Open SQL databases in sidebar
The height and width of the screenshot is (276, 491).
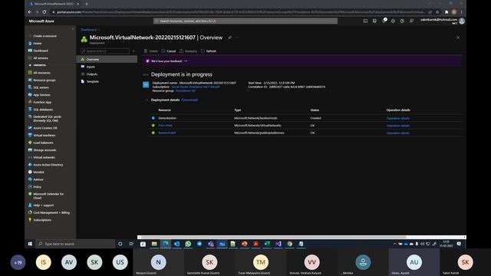point(41,110)
